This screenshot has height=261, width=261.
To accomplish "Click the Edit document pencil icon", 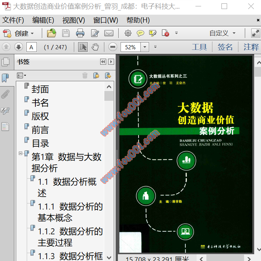I will click(95, 33).
